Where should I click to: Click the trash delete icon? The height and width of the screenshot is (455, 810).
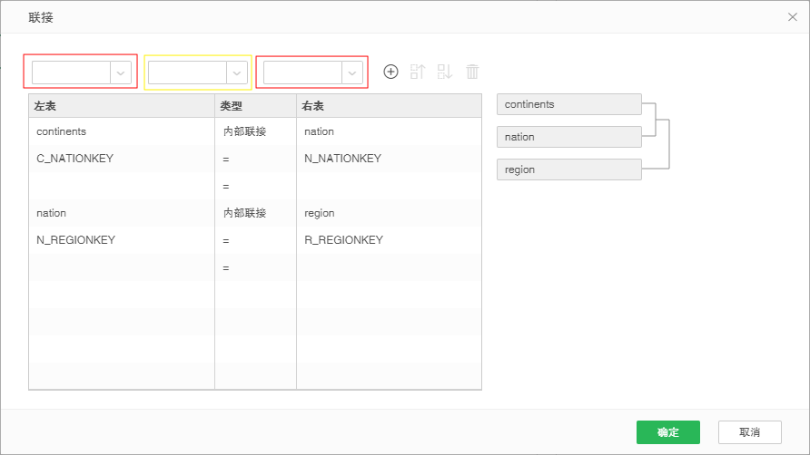click(x=472, y=72)
